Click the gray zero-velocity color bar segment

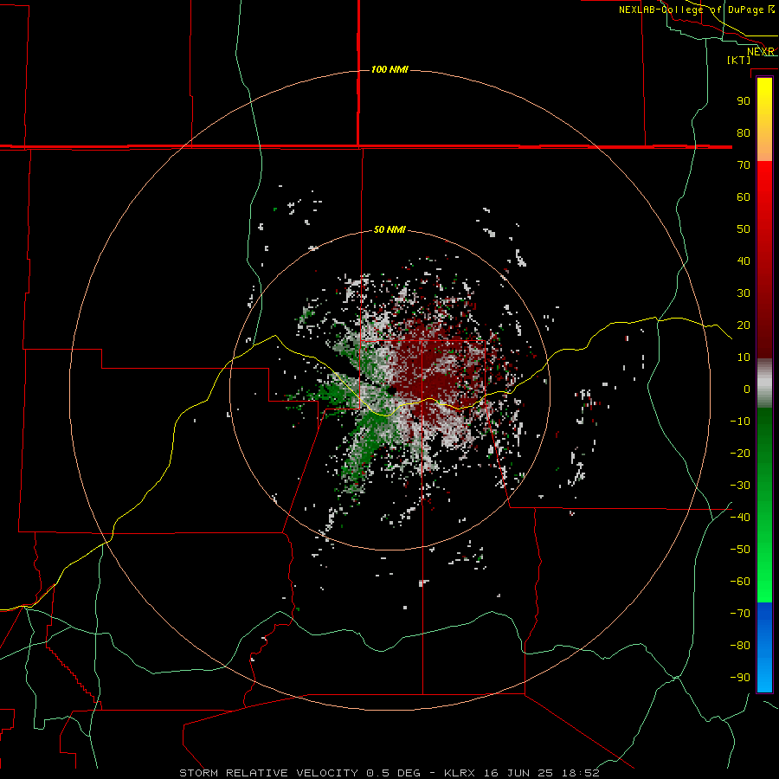(764, 383)
